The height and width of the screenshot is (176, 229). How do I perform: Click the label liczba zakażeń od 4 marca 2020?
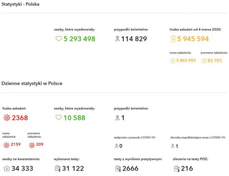click(x=195, y=29)
